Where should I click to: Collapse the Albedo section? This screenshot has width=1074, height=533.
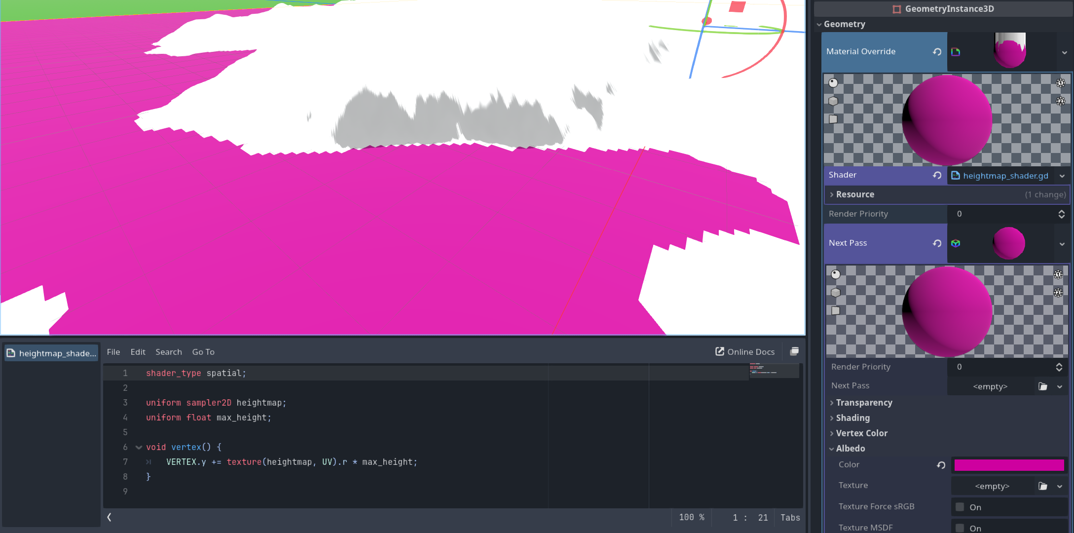pos(850,449)
